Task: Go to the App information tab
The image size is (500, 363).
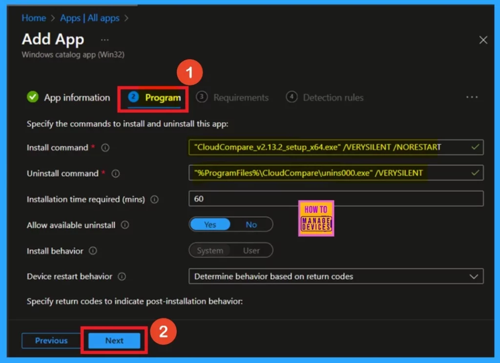Action: tap(68, 97)
